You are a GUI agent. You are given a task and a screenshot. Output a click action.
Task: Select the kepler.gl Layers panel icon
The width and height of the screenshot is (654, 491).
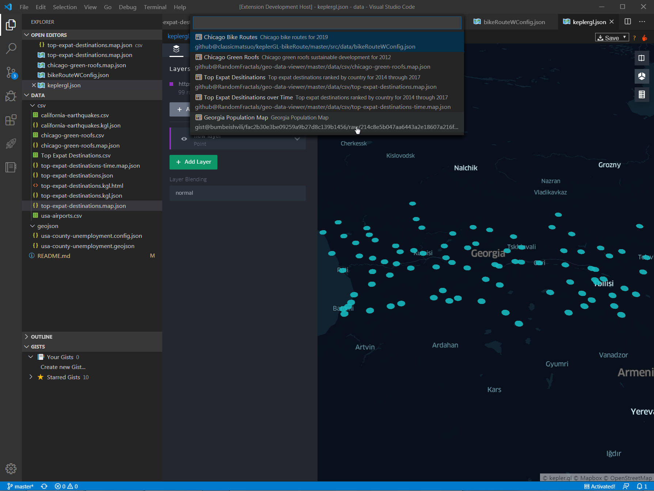pos(176,49)
